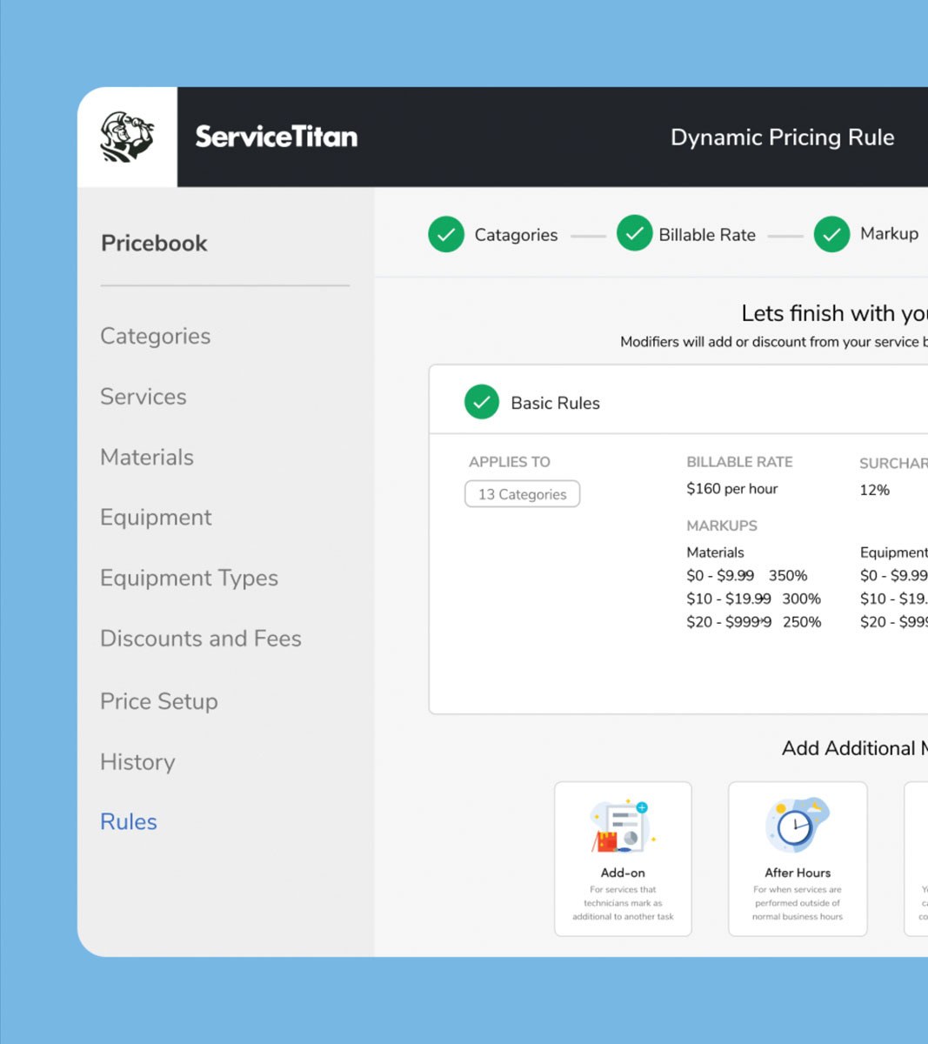Toggle completion of the Categories wizard step
Viewport: 928px width, 1044px height.
click(x=446, y=234)
